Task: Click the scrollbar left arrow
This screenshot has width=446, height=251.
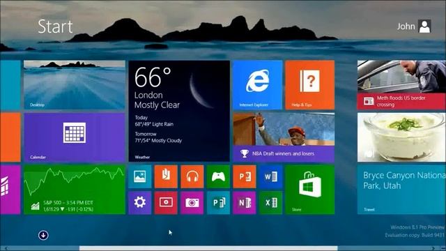Action: click(x=6, y=248)
